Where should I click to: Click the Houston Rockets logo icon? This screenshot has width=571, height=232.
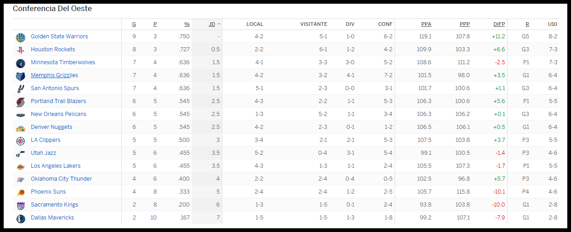click(x=20, y=50)
